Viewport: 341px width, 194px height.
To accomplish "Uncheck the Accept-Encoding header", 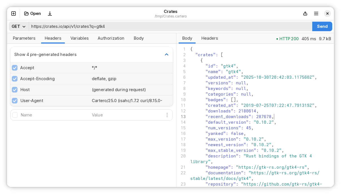I will 15,79.
